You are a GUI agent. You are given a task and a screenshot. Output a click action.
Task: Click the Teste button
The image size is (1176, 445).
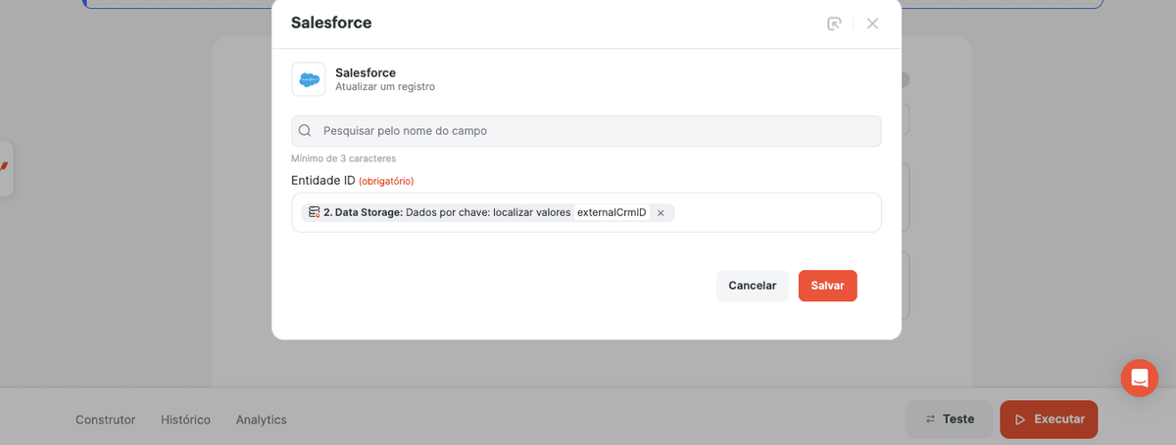click(950, 420)
